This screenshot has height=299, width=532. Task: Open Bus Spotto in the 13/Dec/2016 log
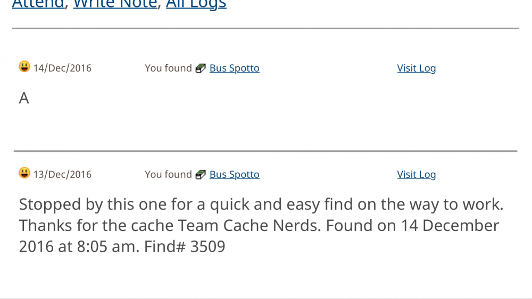tap(235, 174)
